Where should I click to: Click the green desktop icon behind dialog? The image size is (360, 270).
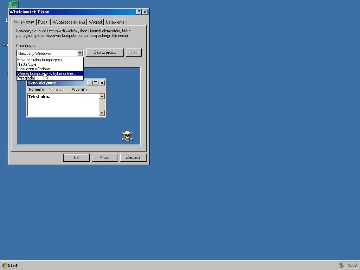pyautogui.click(x=13, y=4)
